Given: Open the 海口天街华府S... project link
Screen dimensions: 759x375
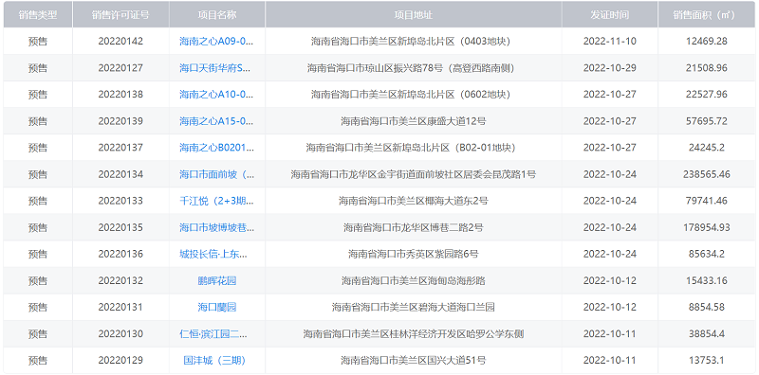Looking at the screenshot, I should [x=216, y=67].
